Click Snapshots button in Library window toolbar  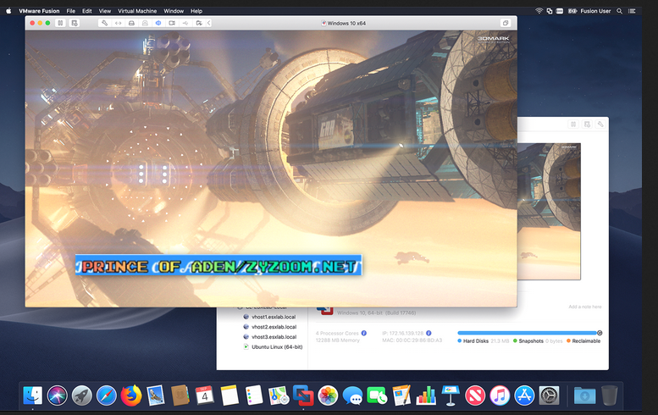click(587, 125)
